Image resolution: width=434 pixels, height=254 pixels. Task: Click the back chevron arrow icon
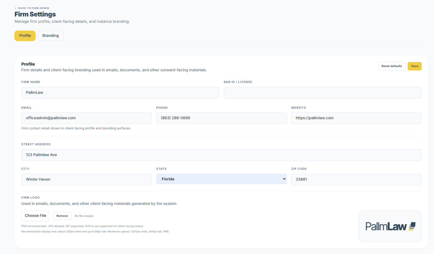16,8
